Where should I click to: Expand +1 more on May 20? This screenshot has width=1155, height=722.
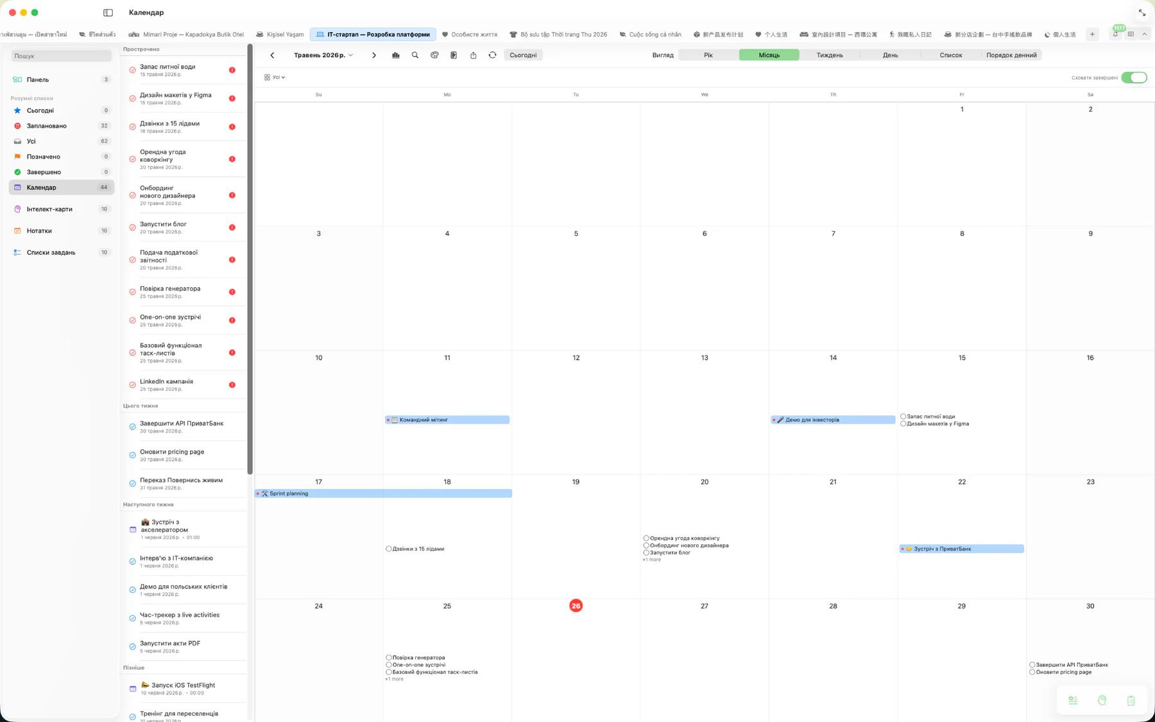coord(651,560)
